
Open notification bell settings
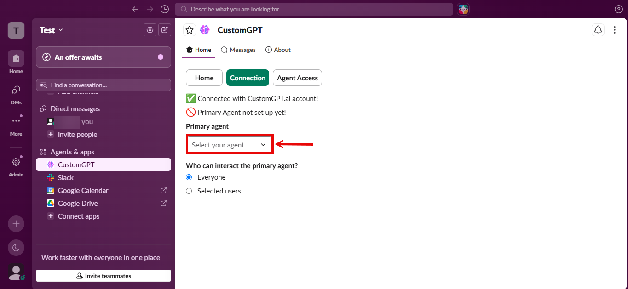[598, 30]
